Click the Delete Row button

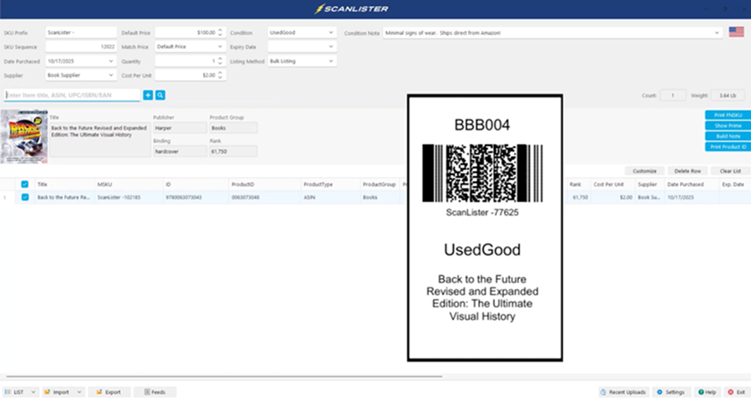coord(688,171)
